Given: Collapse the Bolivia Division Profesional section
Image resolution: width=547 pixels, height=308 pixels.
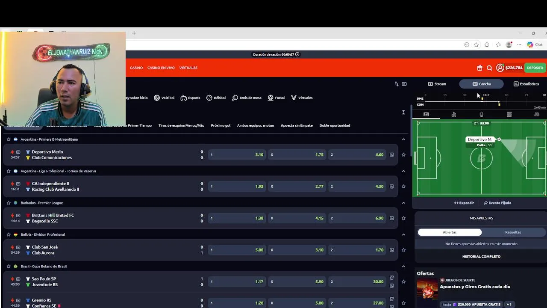Looking at the screenshot, I should click(403, 234).
